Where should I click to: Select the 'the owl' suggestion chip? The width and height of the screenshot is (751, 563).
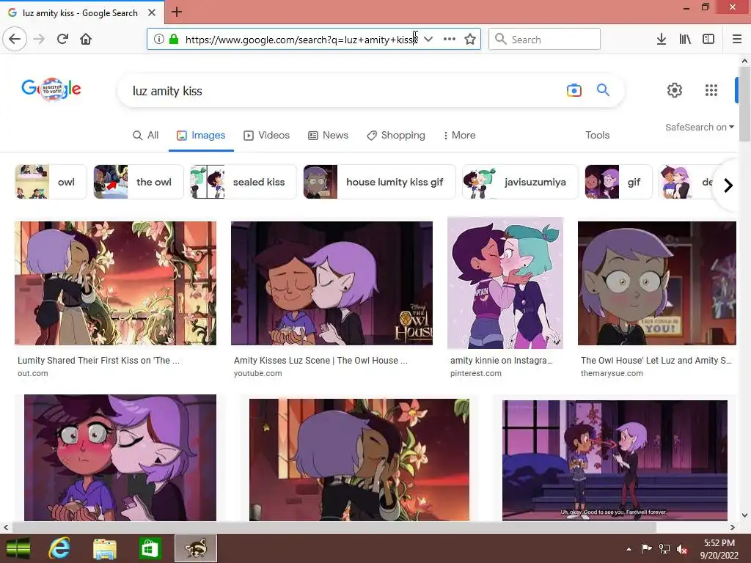(x=139, y=182)
